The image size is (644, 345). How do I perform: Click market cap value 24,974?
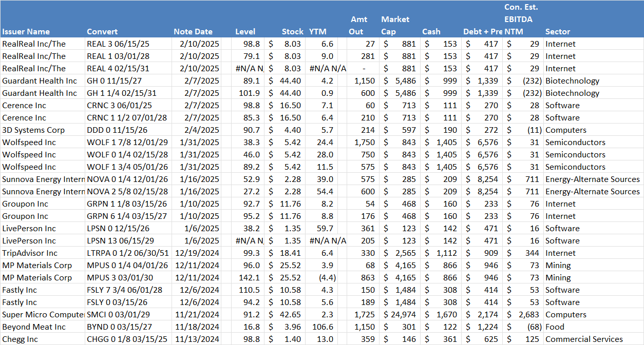coord(404,315)
